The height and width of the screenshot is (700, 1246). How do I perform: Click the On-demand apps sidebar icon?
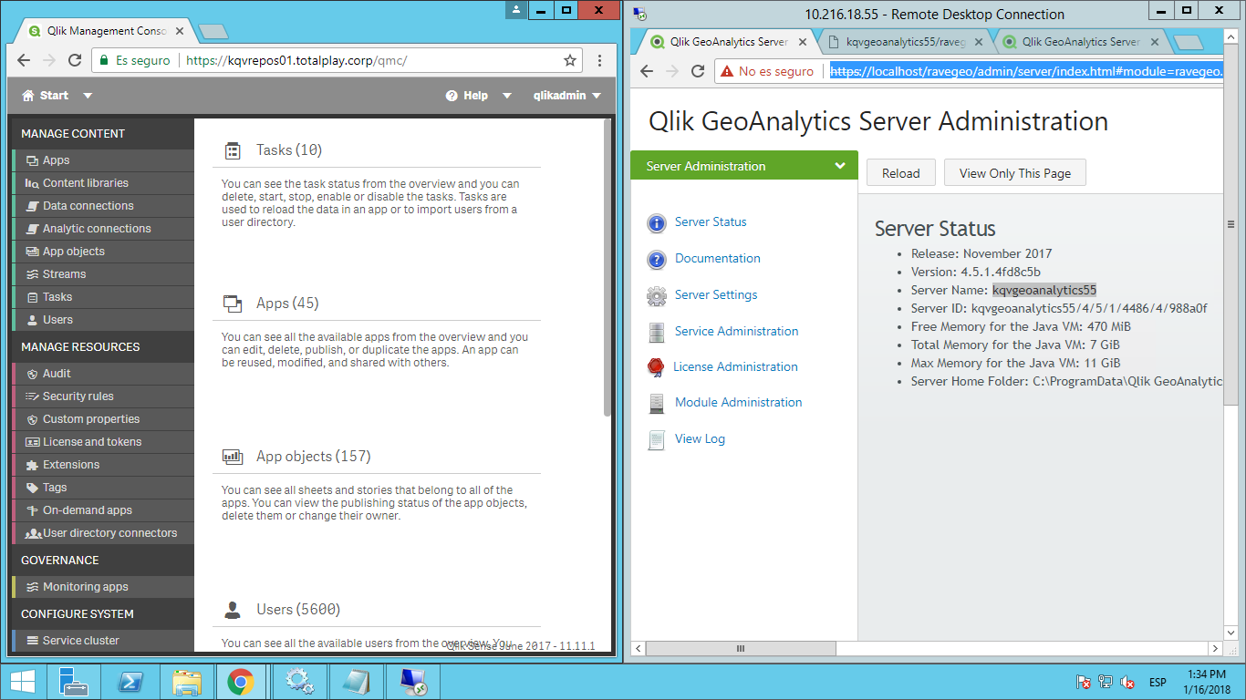(32, 510)
